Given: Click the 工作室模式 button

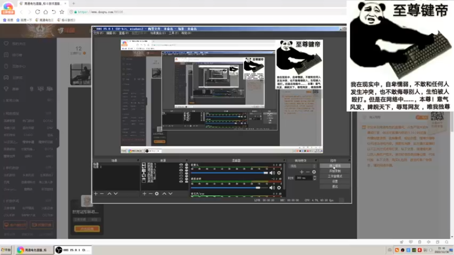Looking at the screenshot, I should 335,176.
